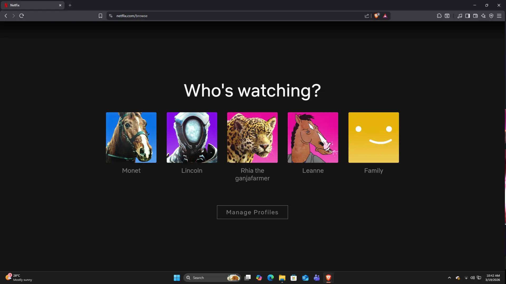506x284 pixels.
Task: Open the OneDrive tray icon
Action: (458, 278)
